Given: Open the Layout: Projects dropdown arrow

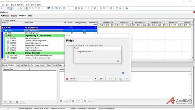Looking at the screenshot, I should pyautogui.click(x=3, y=20).
